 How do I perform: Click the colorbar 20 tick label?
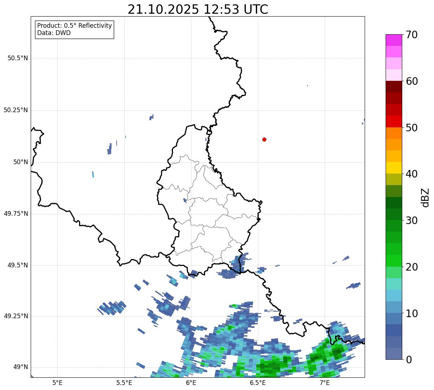(x=412, y=267)
